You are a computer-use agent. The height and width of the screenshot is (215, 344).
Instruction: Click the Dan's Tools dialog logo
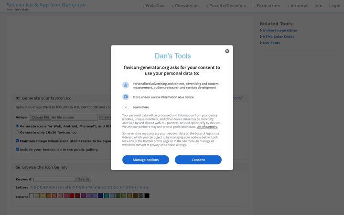click(x=172, y=56)
